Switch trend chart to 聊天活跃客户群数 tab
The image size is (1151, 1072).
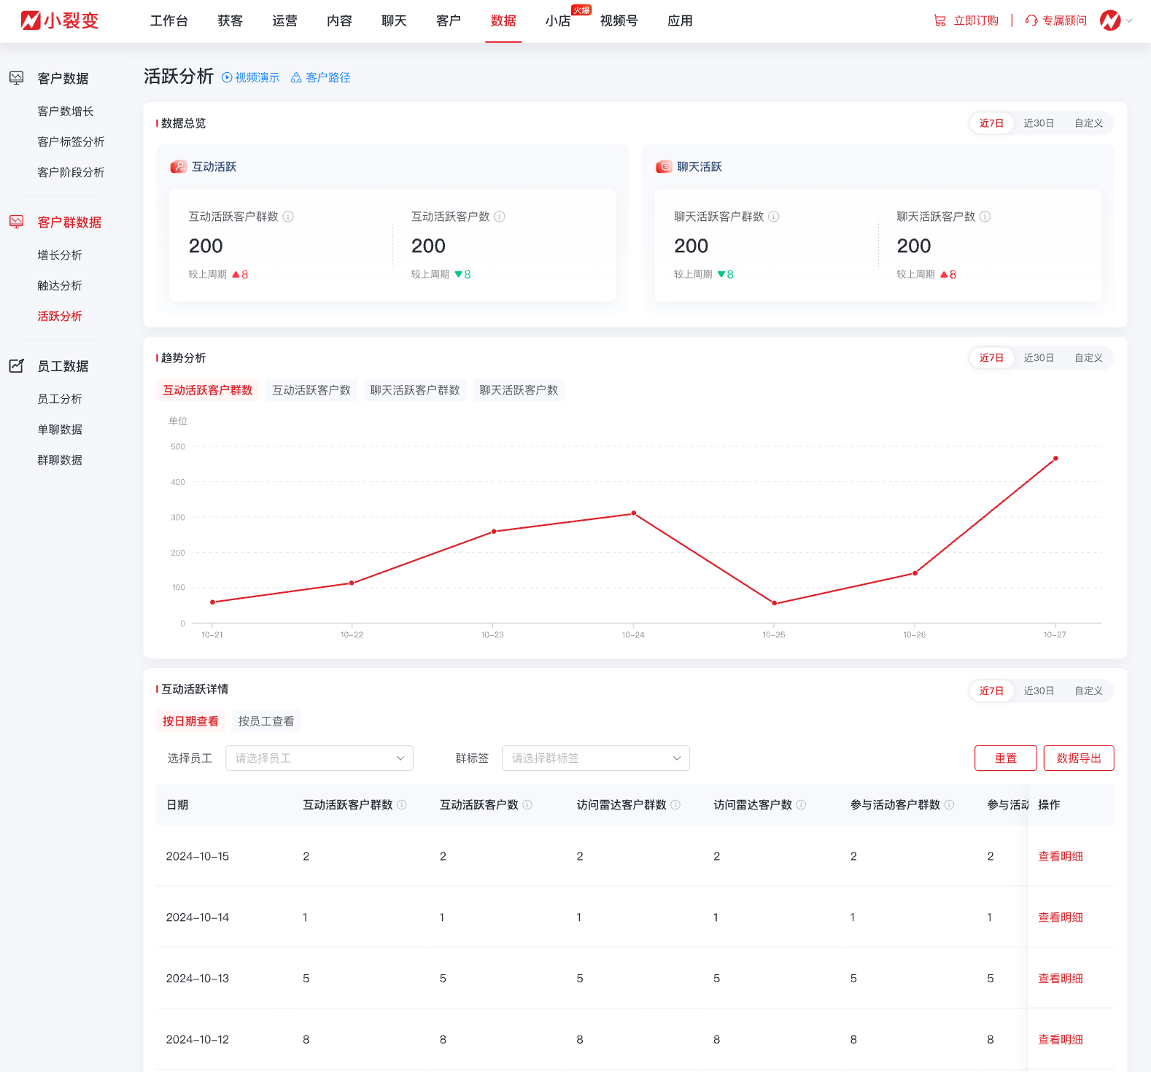pos(415,390)
